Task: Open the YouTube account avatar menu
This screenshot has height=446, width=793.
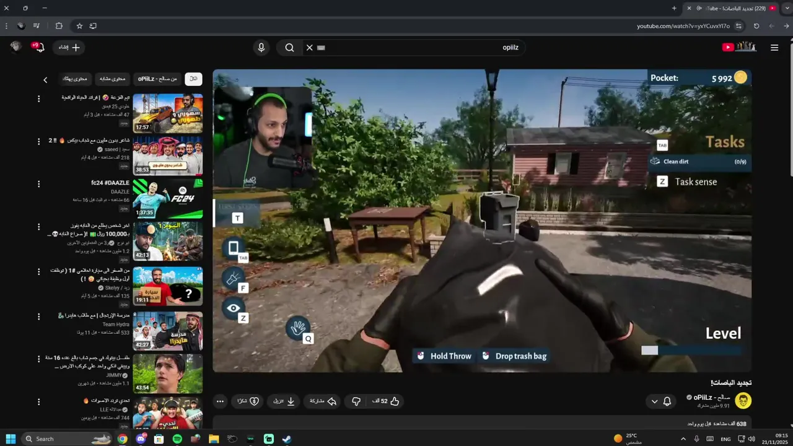Action: [x=16, y=47]
